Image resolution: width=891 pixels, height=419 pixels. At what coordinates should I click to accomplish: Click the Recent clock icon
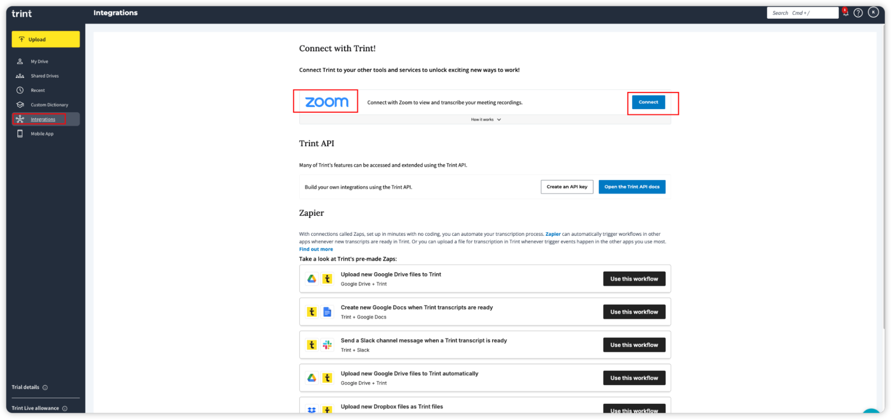click(20, 90)
